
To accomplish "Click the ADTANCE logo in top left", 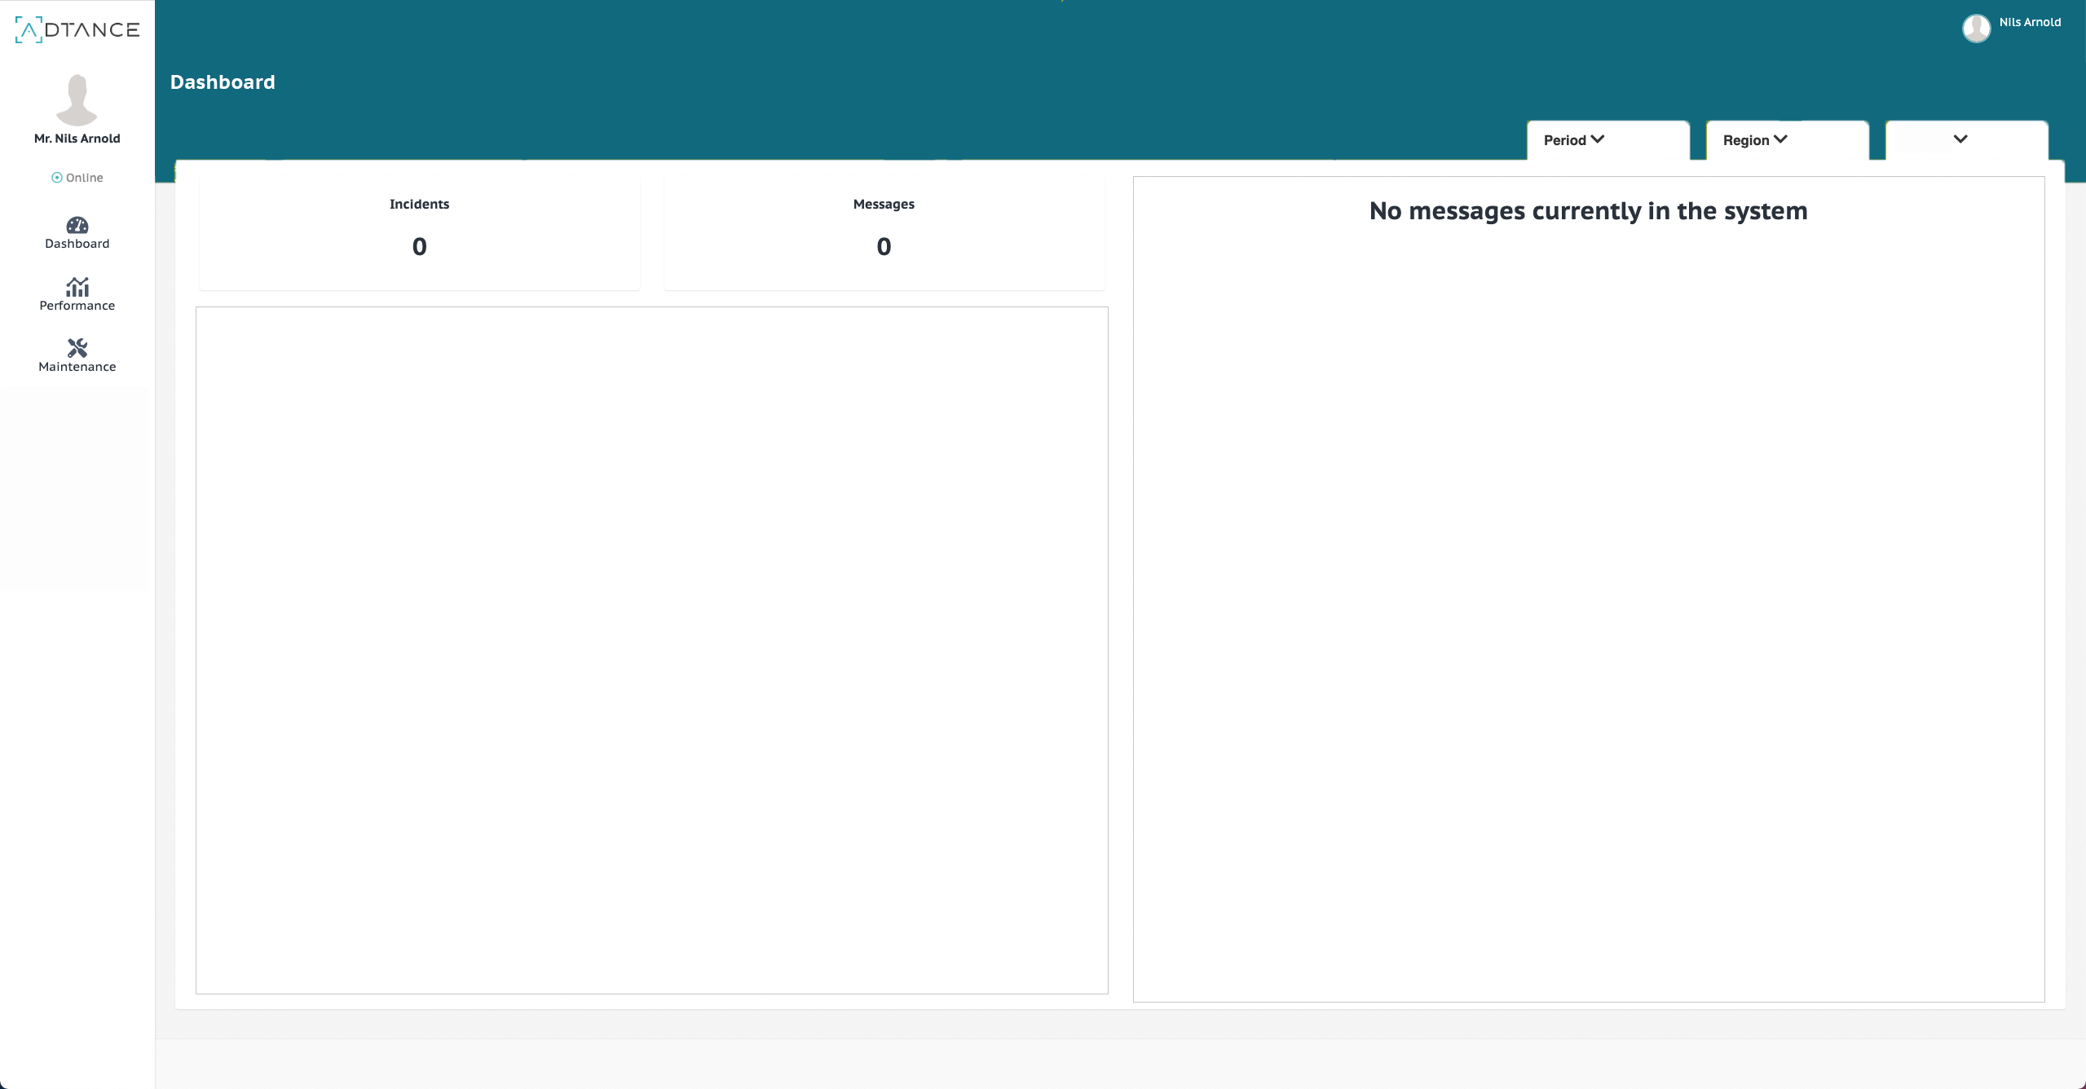I will pos(76,29).
